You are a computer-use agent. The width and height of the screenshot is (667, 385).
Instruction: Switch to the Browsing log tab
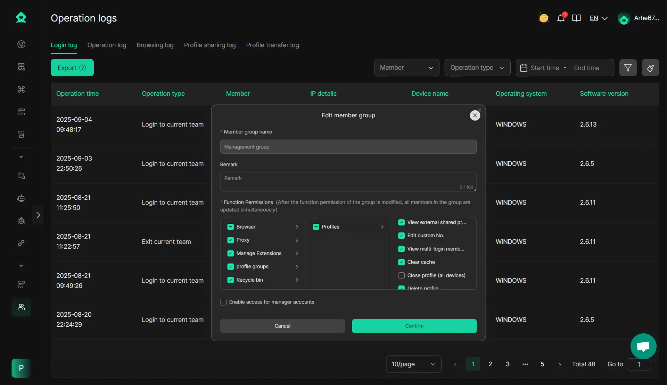155,45
